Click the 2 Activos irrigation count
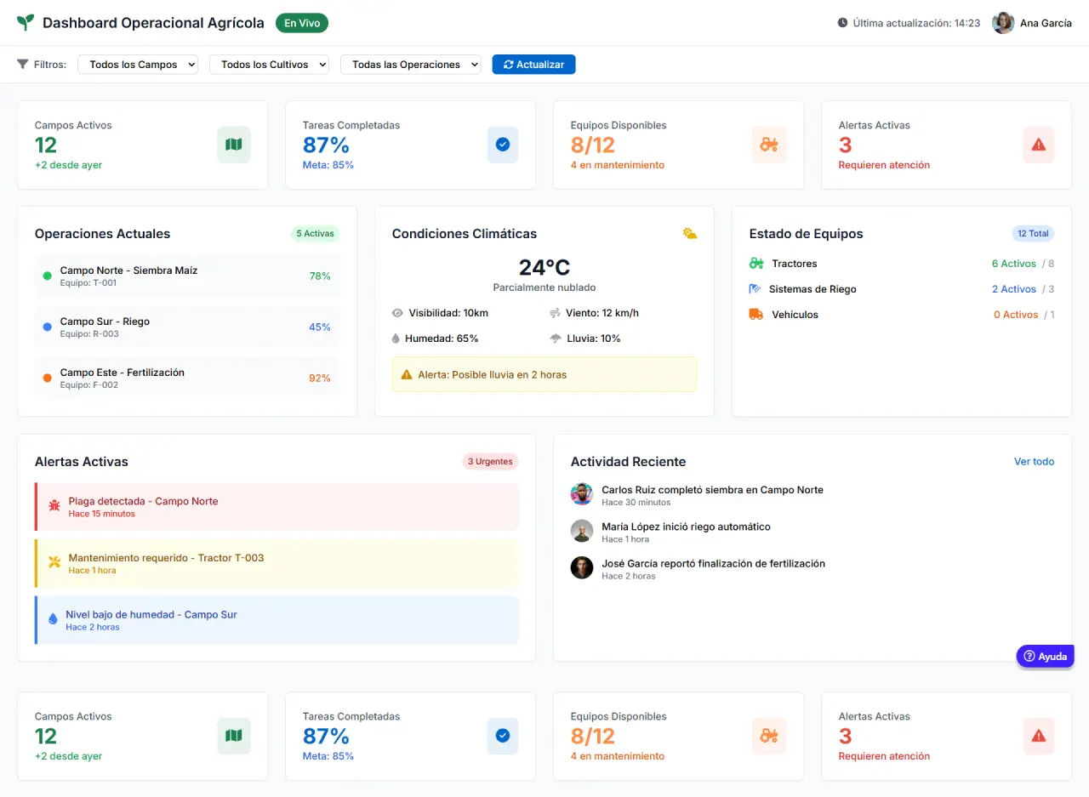Screen dimensions: 1089x797 point(1013,289)
